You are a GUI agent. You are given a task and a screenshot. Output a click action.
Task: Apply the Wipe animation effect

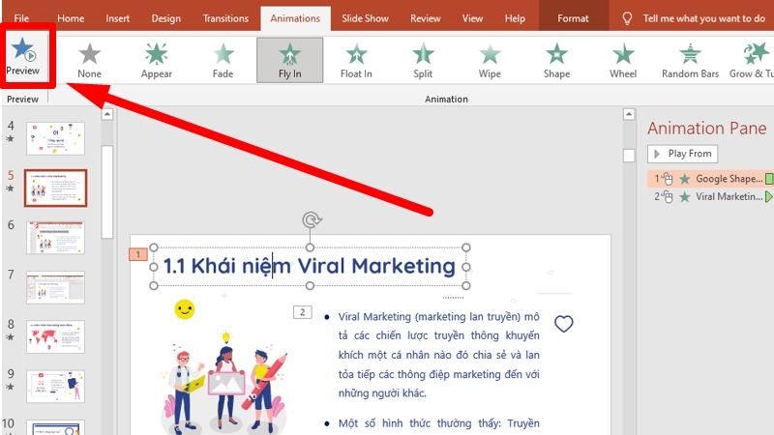click(x=490, y=60)
